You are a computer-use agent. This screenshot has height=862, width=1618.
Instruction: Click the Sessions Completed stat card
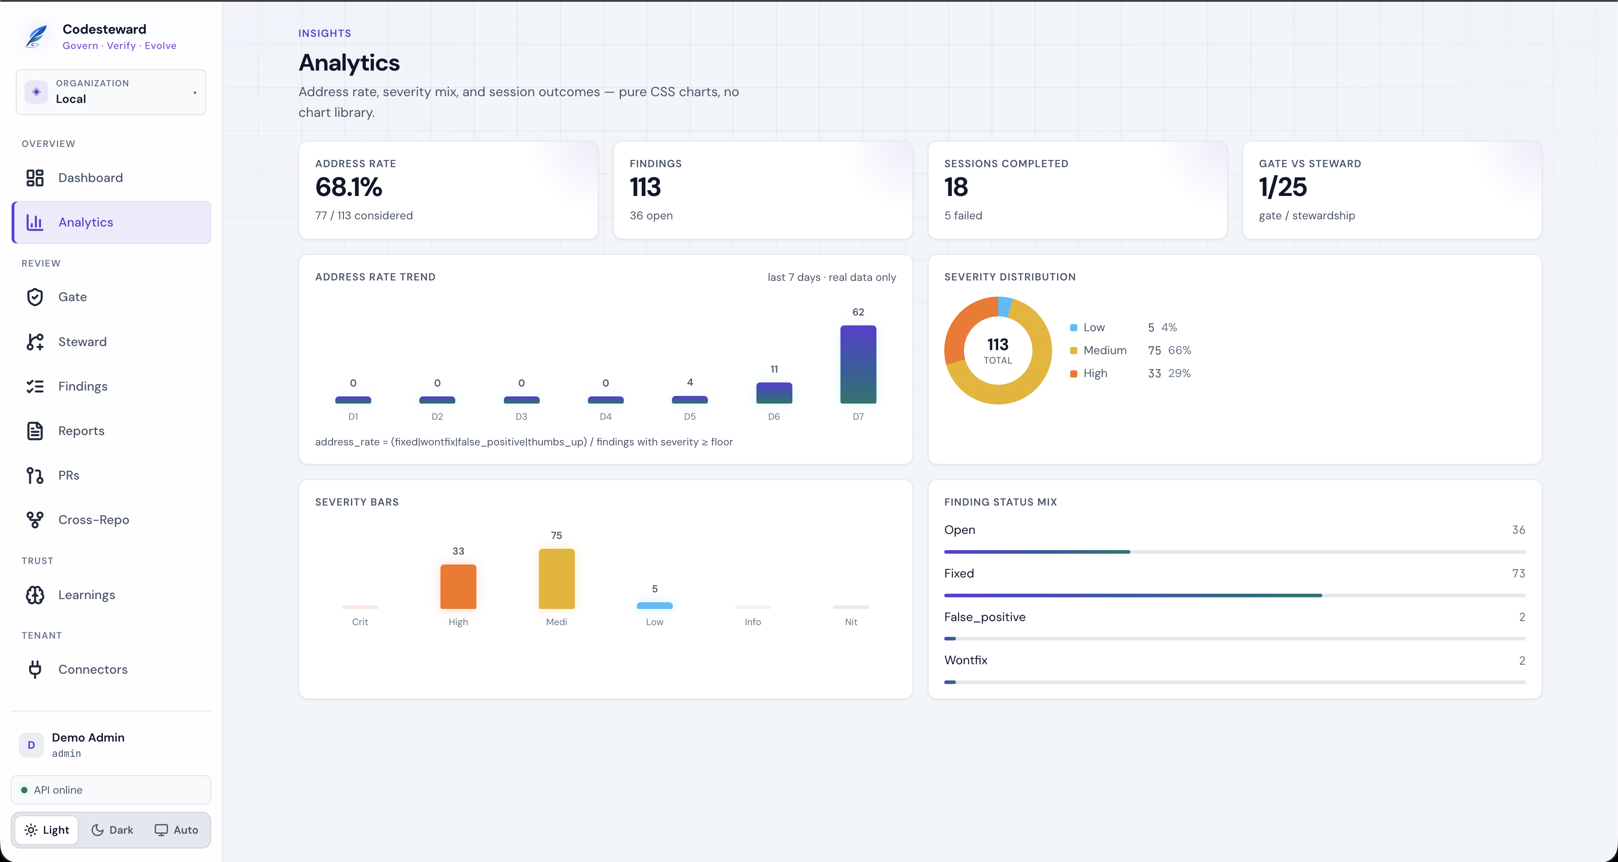tap(1077, 190)
